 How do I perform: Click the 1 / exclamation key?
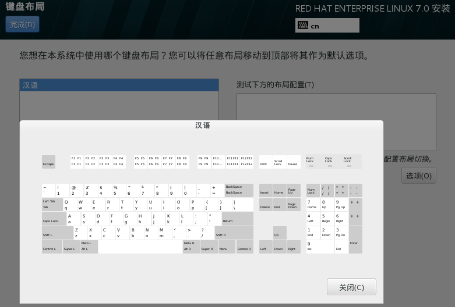[62, 190]
